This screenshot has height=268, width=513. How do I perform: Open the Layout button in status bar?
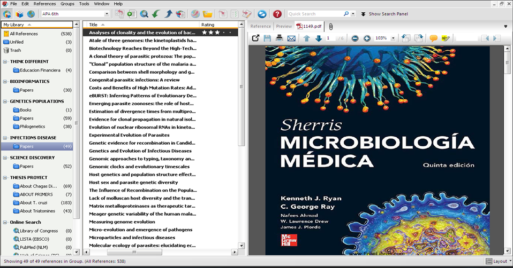coord(497,261)
